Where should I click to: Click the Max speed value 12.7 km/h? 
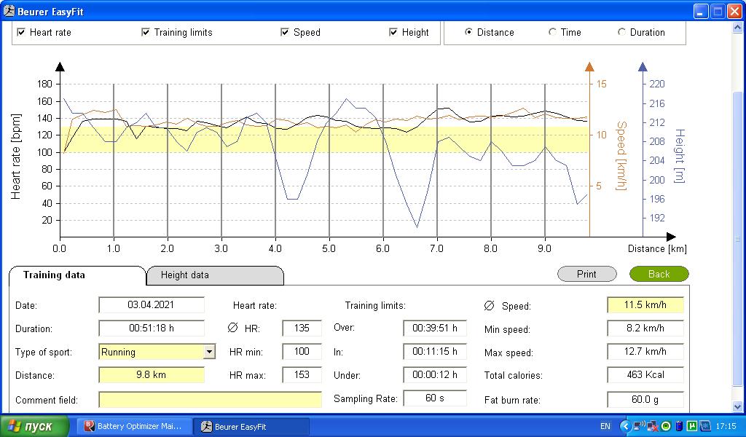point(645,351)
